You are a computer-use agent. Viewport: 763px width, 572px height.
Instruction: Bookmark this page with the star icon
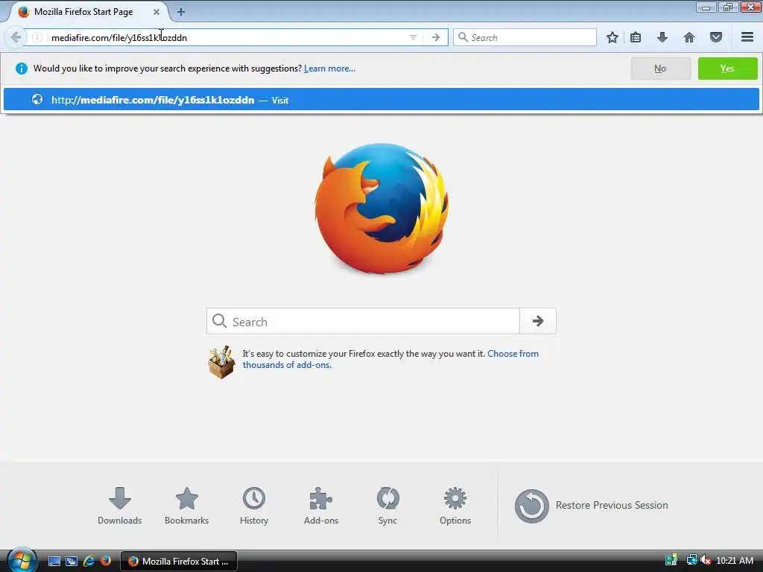[612, 37]
